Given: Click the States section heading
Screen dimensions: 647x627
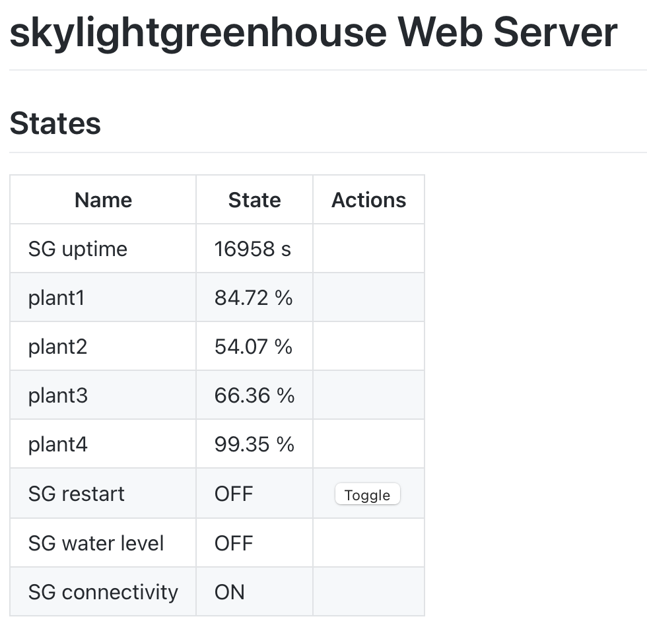Looking at the screenshot, I should tap(55, 123).
